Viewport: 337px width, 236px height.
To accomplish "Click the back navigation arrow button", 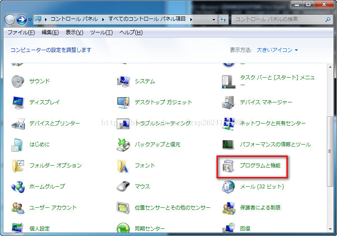I will [x=10, y=19].
